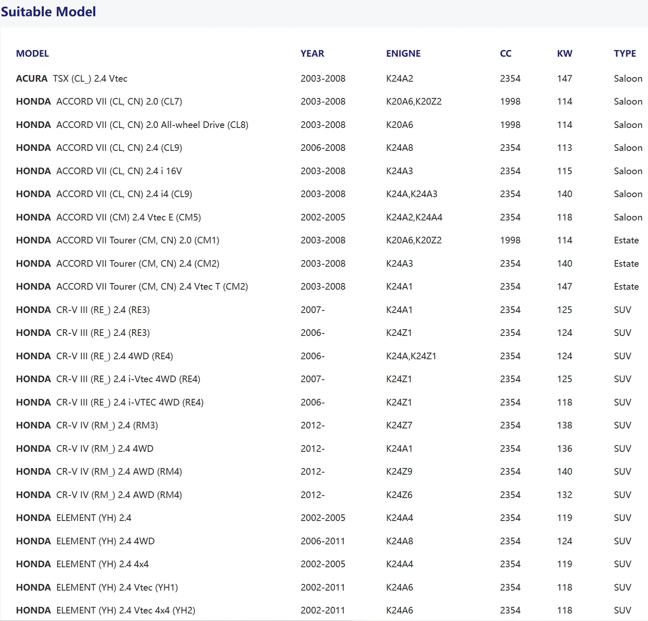Select 'HONDA ELEMENT (YH) 2.4' model with 2002-2005 K24A4
The width and height of the screenshot is (648, 621).
[73, 518]
